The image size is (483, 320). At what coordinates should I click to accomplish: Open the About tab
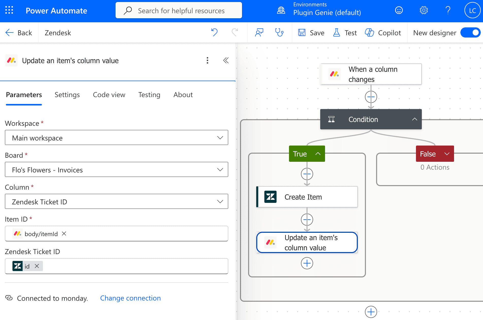[x=183, y=95]
